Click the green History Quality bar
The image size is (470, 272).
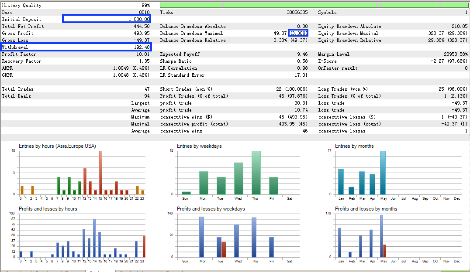click(x=314, y=5)
